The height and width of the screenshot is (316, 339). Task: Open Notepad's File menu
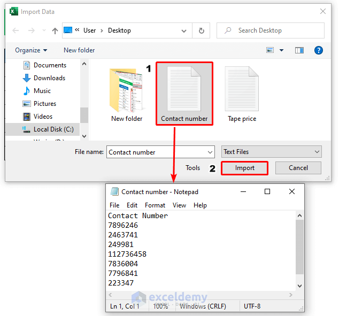coord(114,205)
